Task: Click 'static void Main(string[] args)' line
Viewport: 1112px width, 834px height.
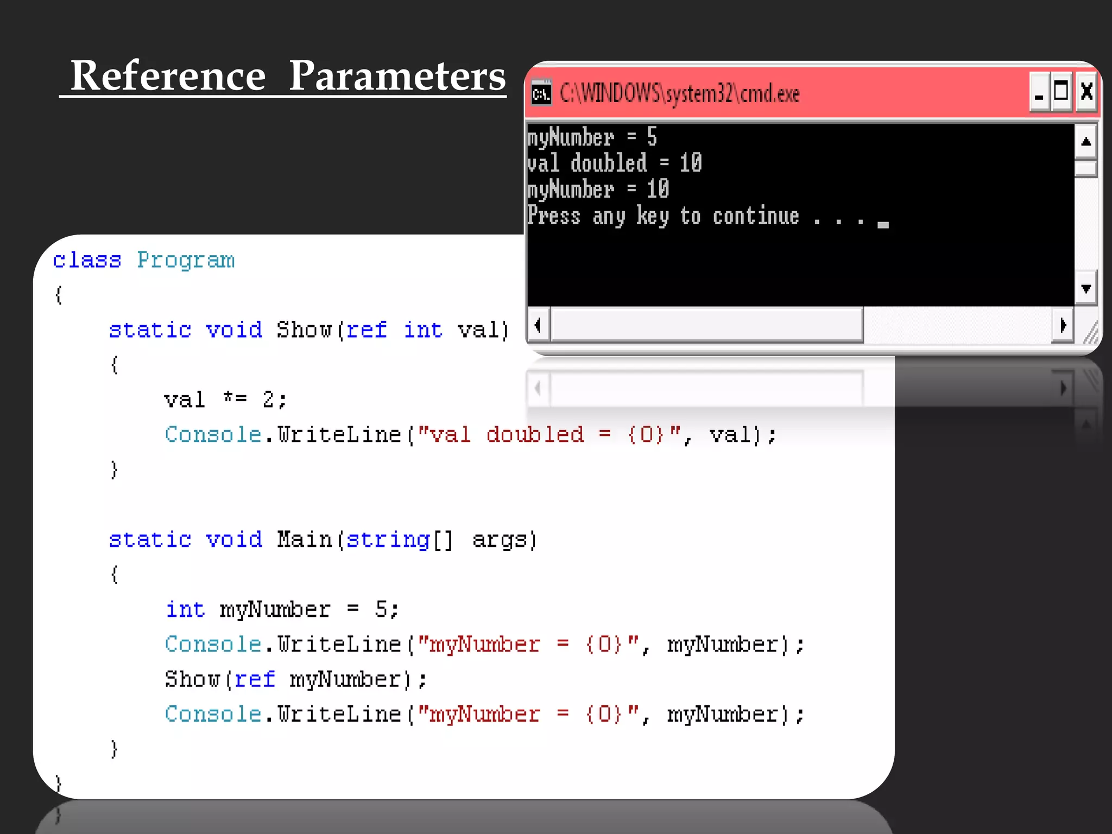Action: 323,540
